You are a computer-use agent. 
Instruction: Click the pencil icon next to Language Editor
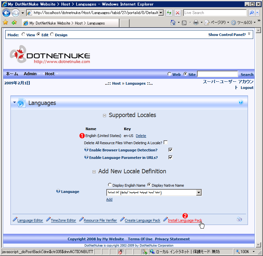point(15,219)
